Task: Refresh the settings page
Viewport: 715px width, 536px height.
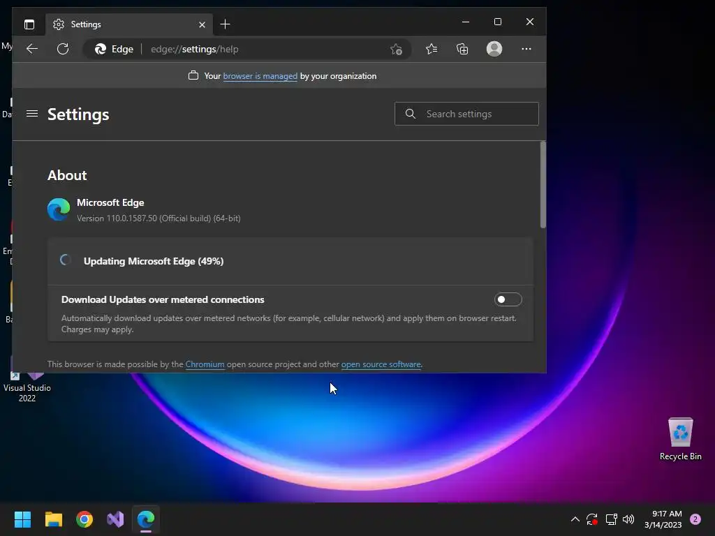Action: [x=63, y=49]
